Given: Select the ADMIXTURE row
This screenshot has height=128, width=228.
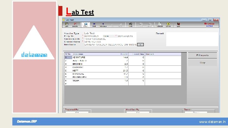Looking at the screenshot, I should coord(123,57).
